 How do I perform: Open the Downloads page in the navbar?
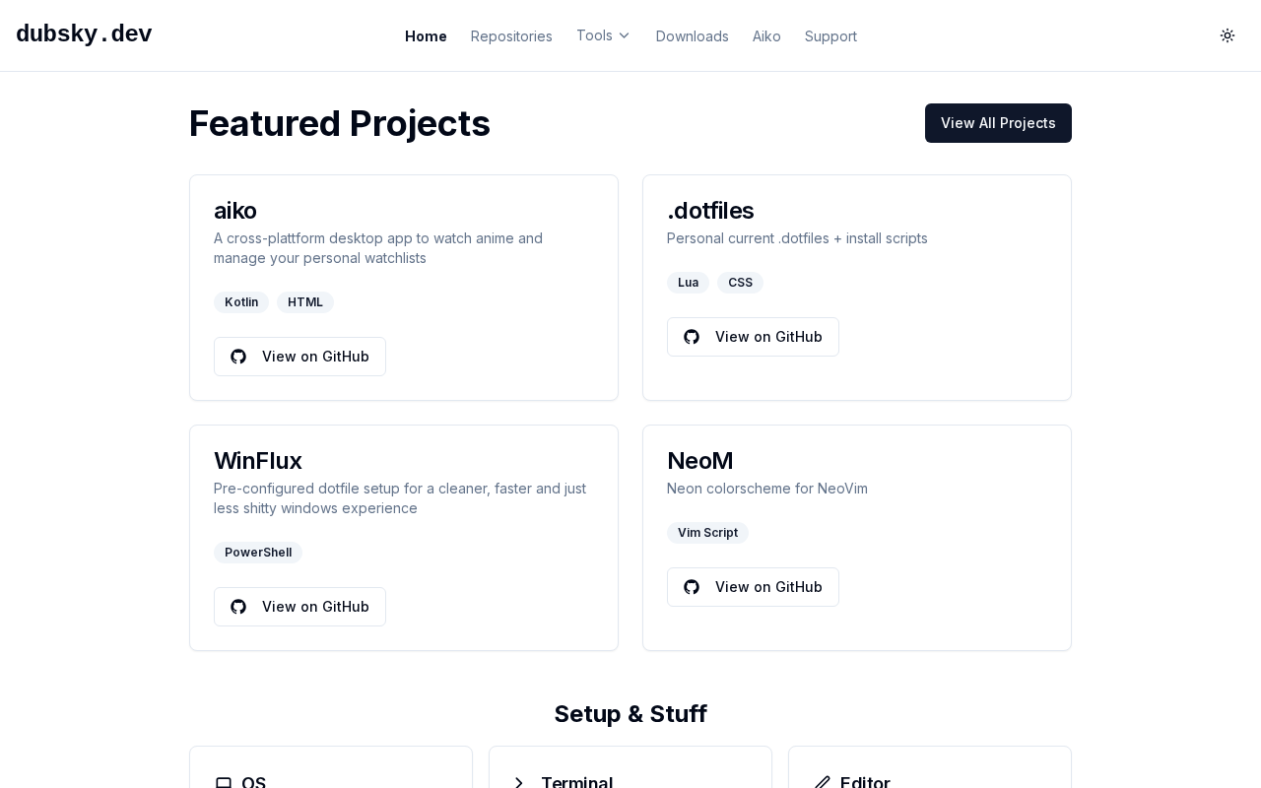pyautogui.click(x=692, y=36)
